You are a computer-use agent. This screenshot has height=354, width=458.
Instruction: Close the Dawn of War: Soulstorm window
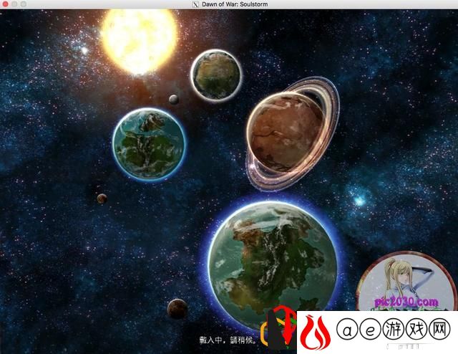coord(5,4)
